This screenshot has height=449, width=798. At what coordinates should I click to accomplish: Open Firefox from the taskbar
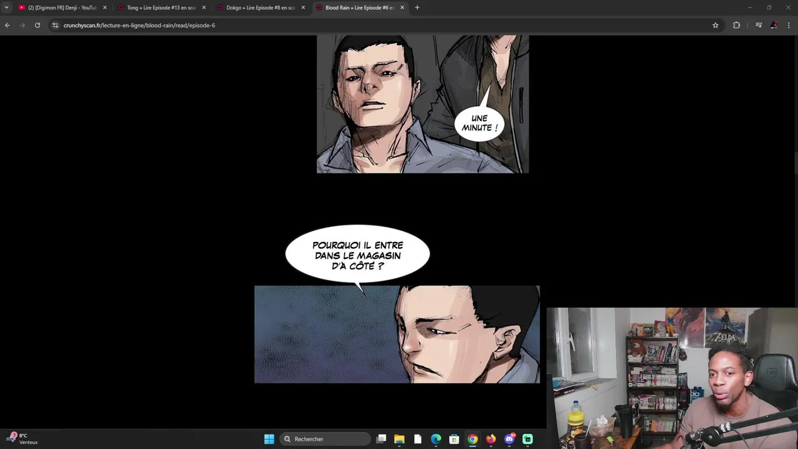click(x=491, y=439)
